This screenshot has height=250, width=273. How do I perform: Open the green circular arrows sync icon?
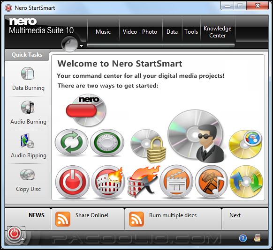[x=72, y=142]
